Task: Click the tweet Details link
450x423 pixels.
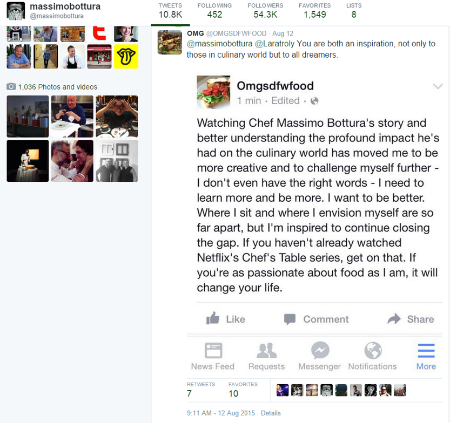Action: [271, 413]
